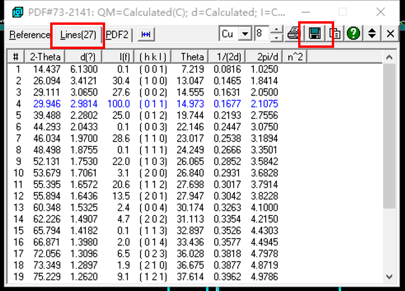405x291 pixels.
Task: Click the scrollbar down arrow
Action: [388, 276]
